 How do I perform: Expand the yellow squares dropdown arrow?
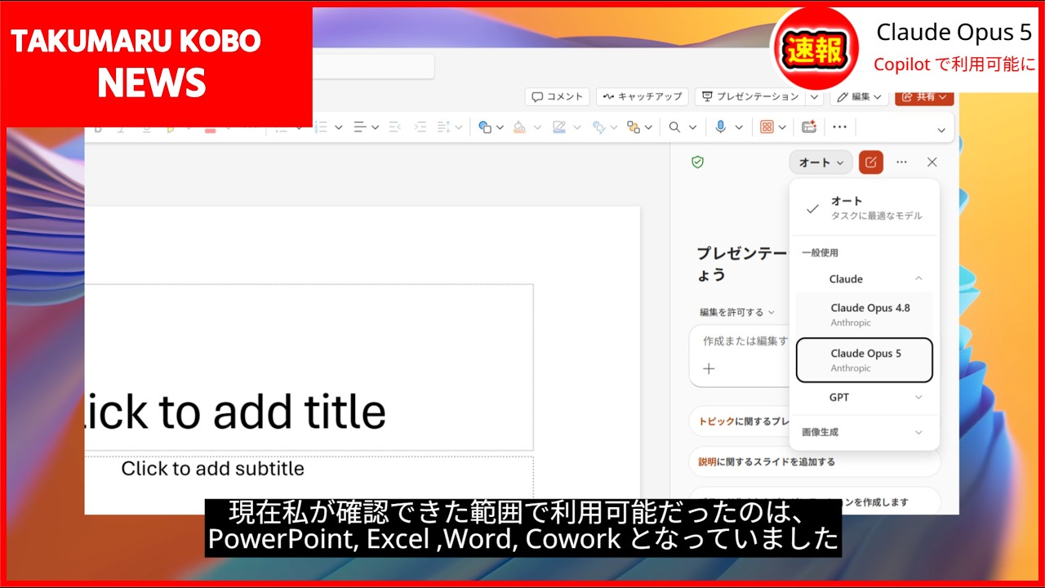649,127
